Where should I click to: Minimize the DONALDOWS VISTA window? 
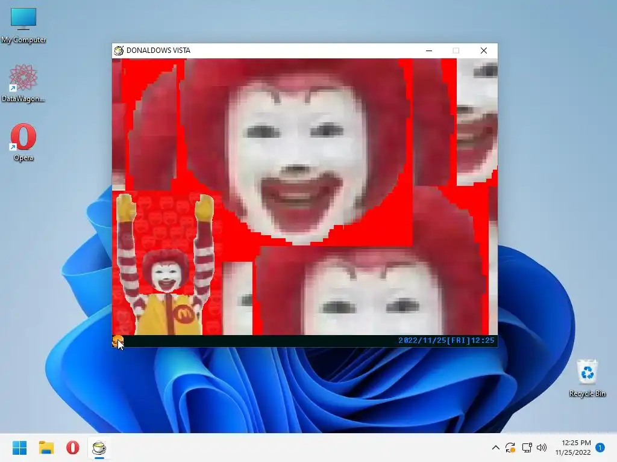point(429,51)
